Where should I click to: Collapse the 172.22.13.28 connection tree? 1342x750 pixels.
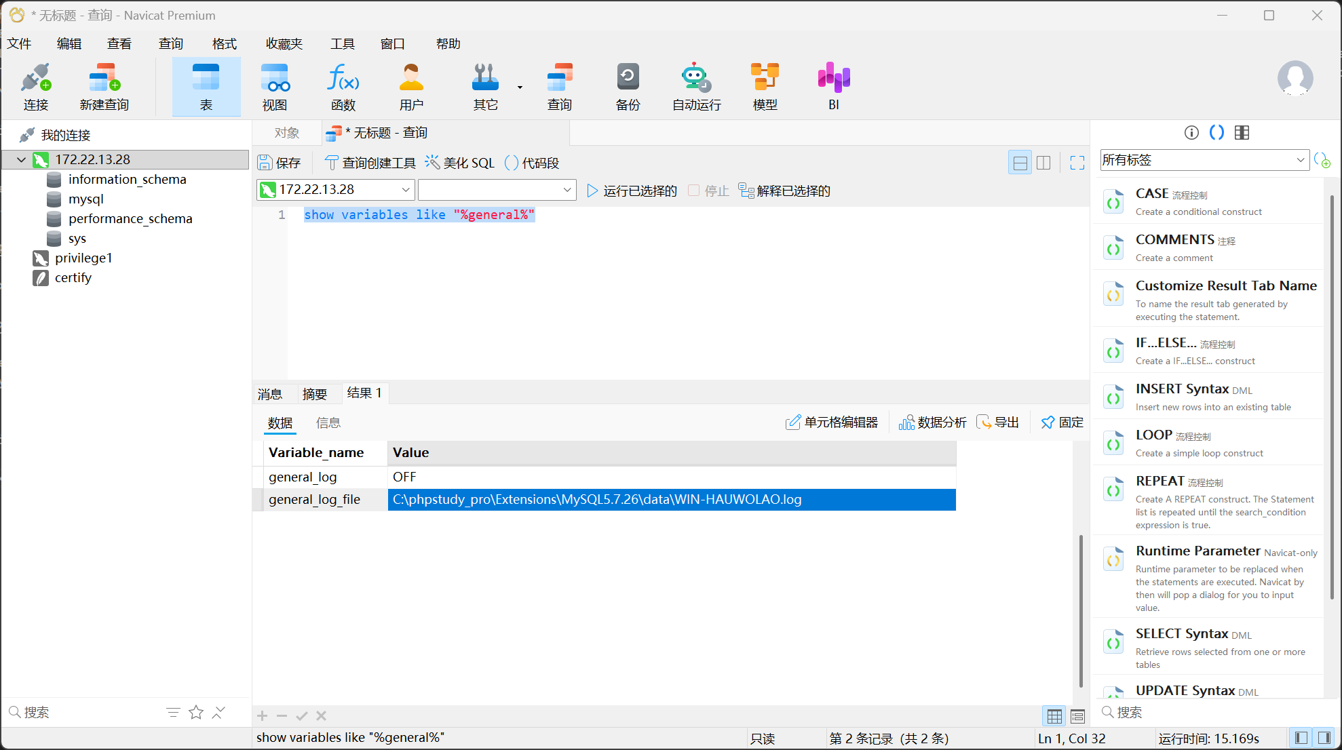[x=21, y=160]
